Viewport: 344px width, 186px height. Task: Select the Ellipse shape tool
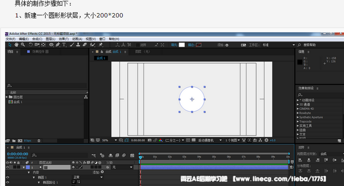click(x=51, y=45)
